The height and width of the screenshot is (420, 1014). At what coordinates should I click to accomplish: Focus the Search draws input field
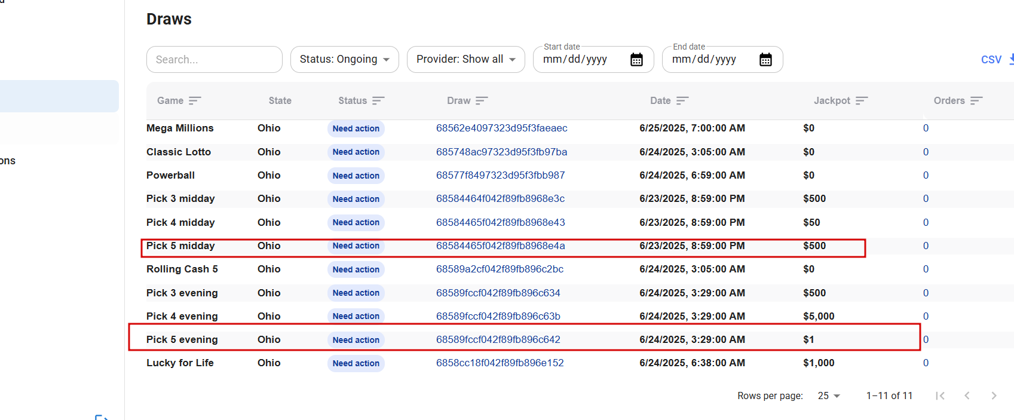pyautogui.click(x=215, y=60)
